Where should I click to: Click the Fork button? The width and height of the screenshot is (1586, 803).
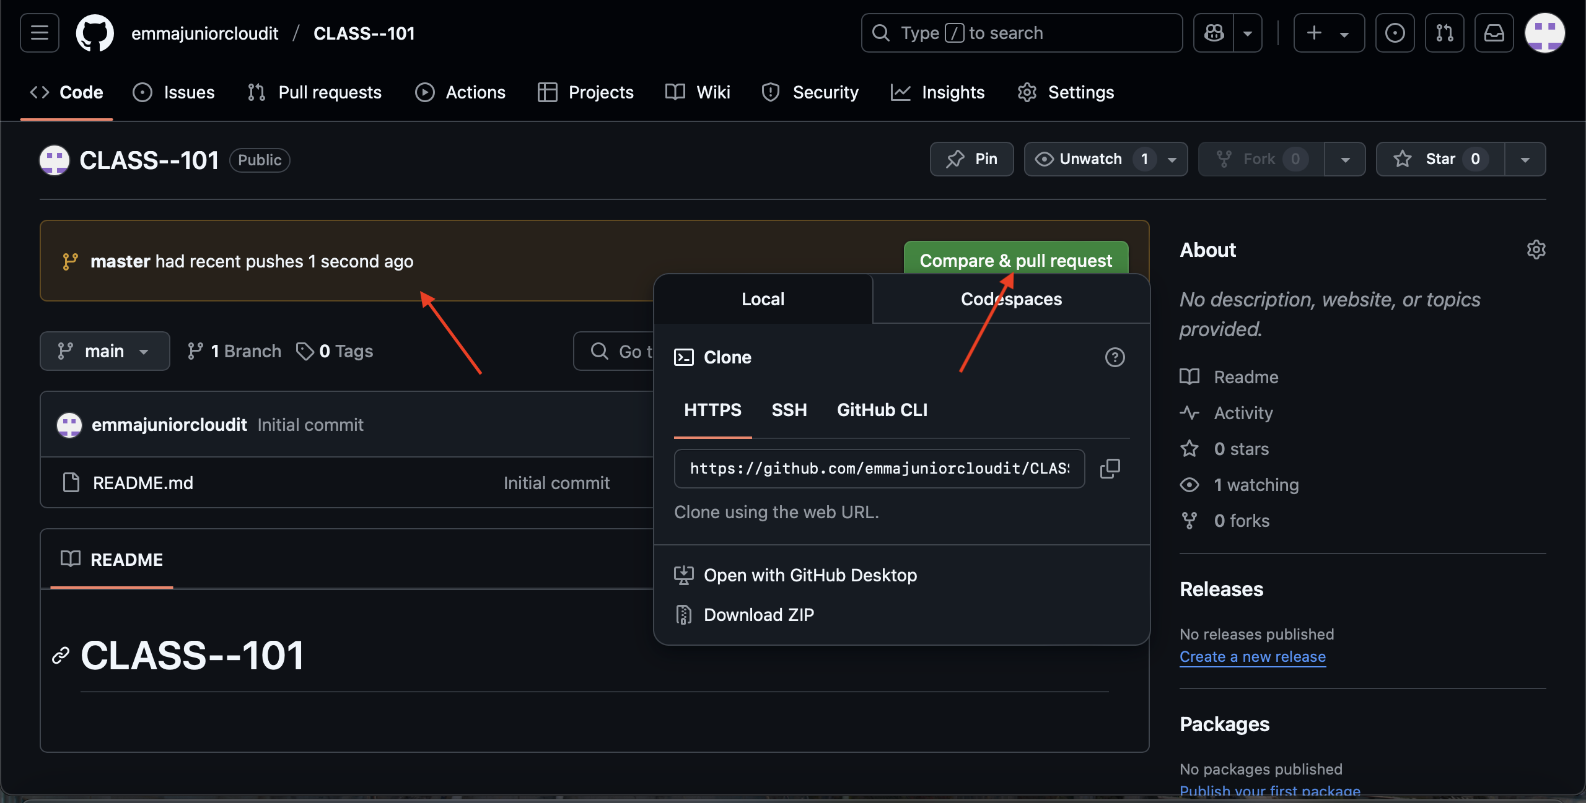tap(1261, 159)
